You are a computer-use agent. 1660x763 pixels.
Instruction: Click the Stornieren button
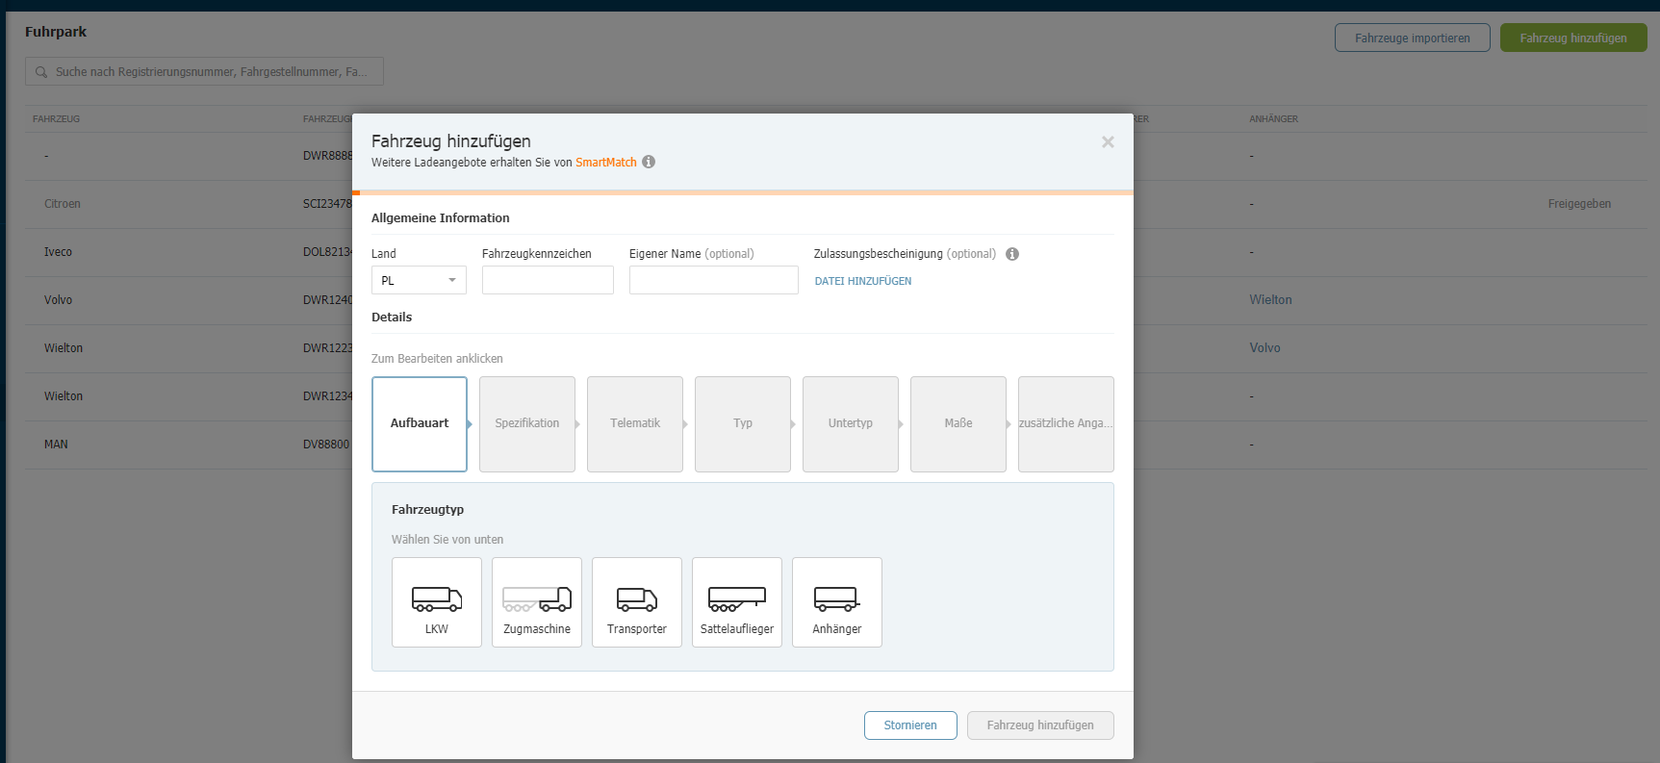(910, 725)
